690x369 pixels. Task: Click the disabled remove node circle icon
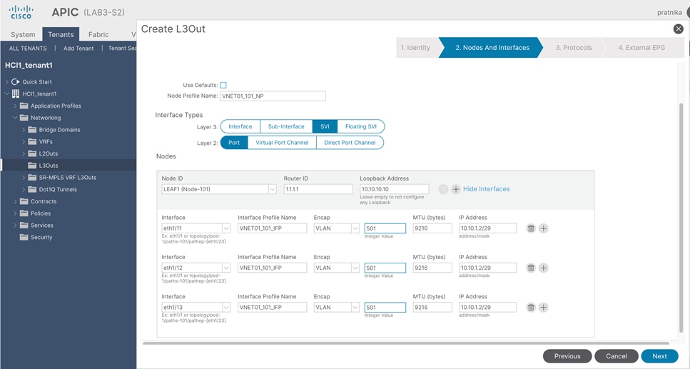pos(443,189)
